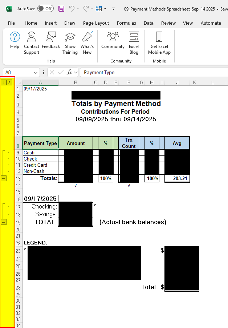This screenshot has width=228, height=328.
Task: Select the Savings: label cell
Action: (40, 214)
